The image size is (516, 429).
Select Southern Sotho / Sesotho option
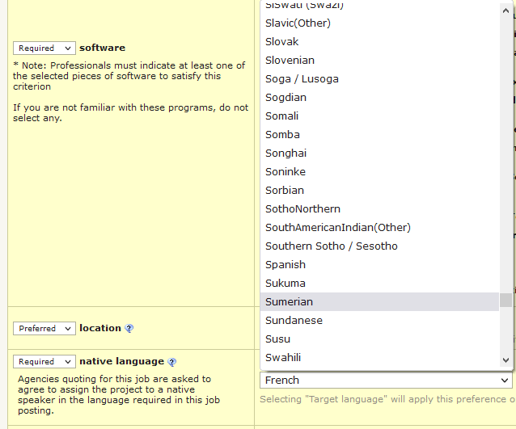pyautogui.click(x=379, y=246)
